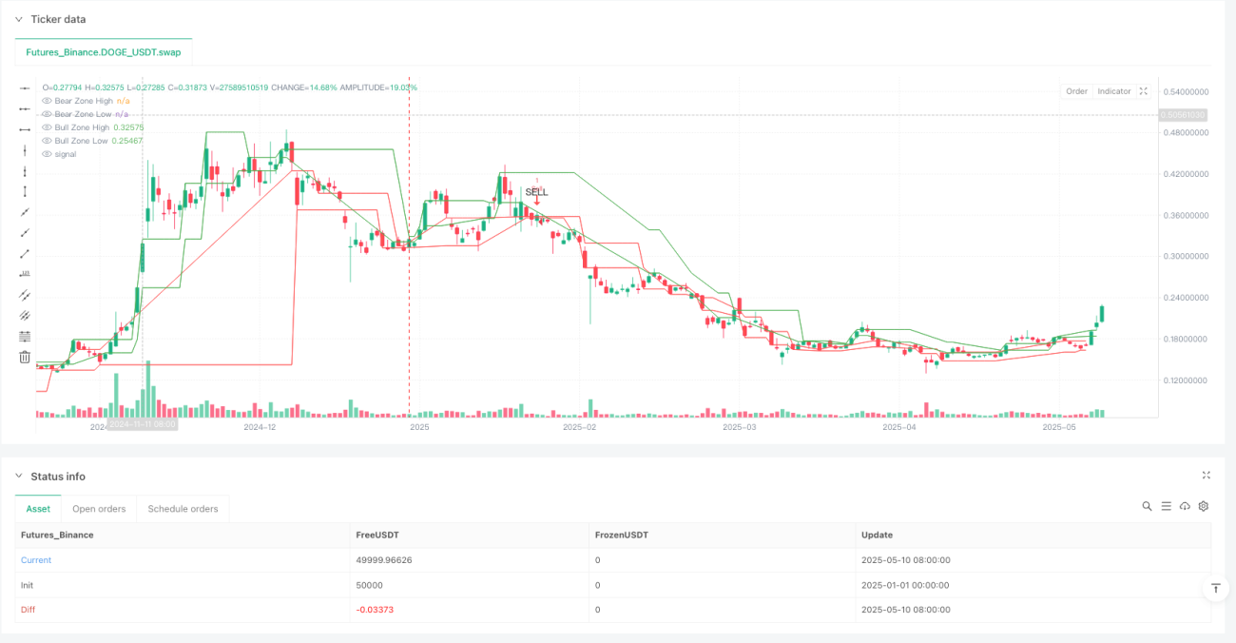Expand the Status info panel to fullscreen
This screenshot has width=1236, height=643.
pyautogui.click(x=1207, y=475)
